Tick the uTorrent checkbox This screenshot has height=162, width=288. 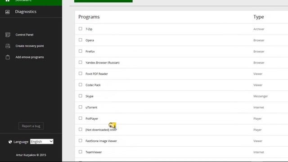point(81,107)
